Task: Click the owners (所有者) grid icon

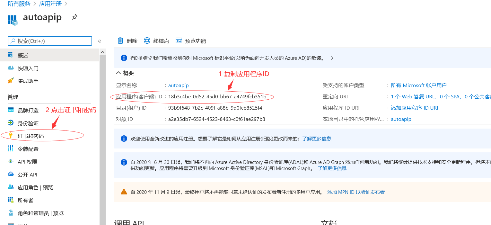Action: point(11,200)
